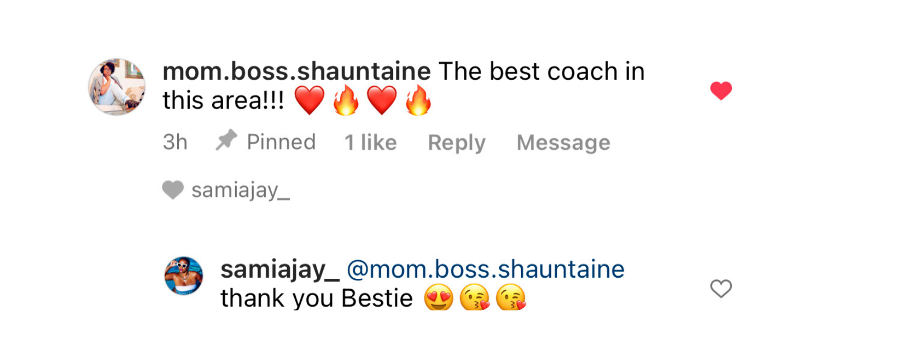Click gray heart icon beside samiajay_
Screen dimensions: 908x345
point(173,190)
